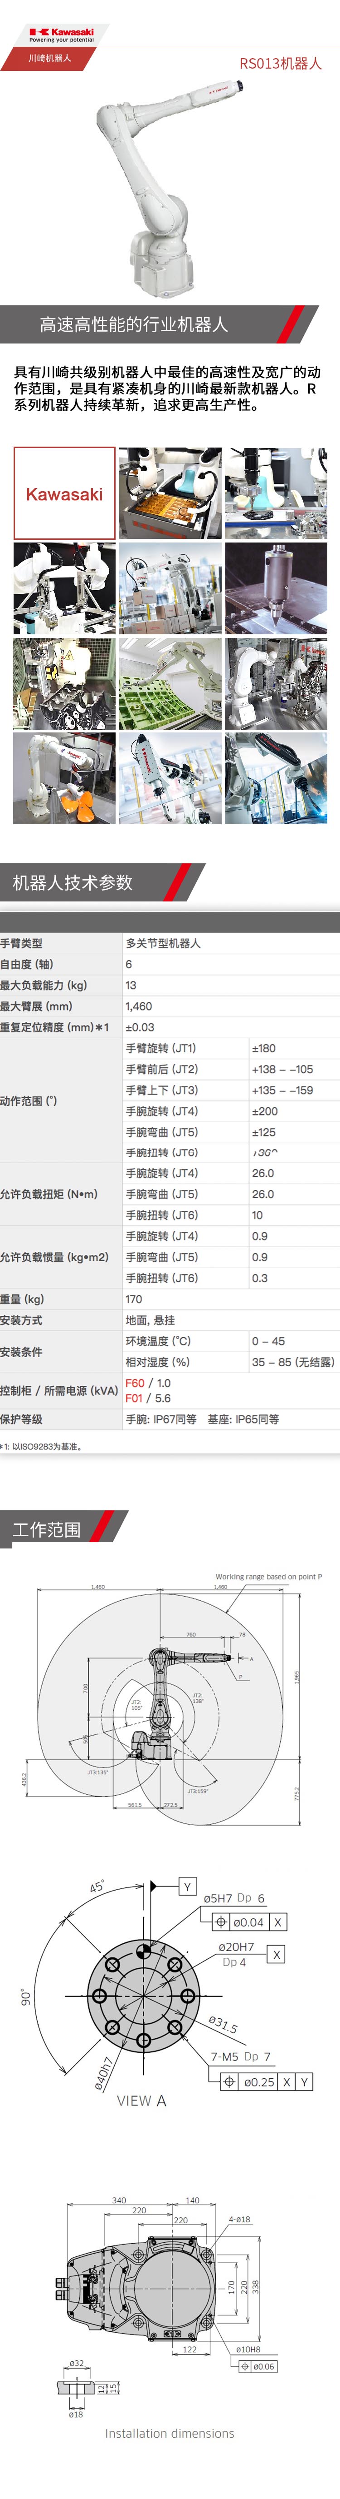Select the 动作范围 row label
The image size is (340, 2499).
pos(29,1101)
